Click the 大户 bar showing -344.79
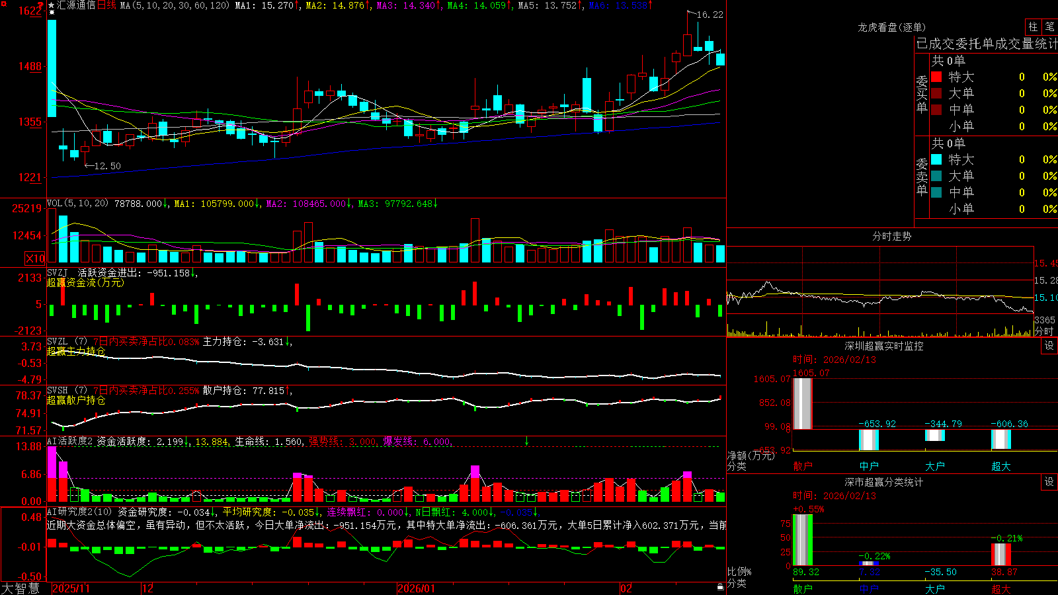This screenshot has width=1058, height=595. pos(934,435)
